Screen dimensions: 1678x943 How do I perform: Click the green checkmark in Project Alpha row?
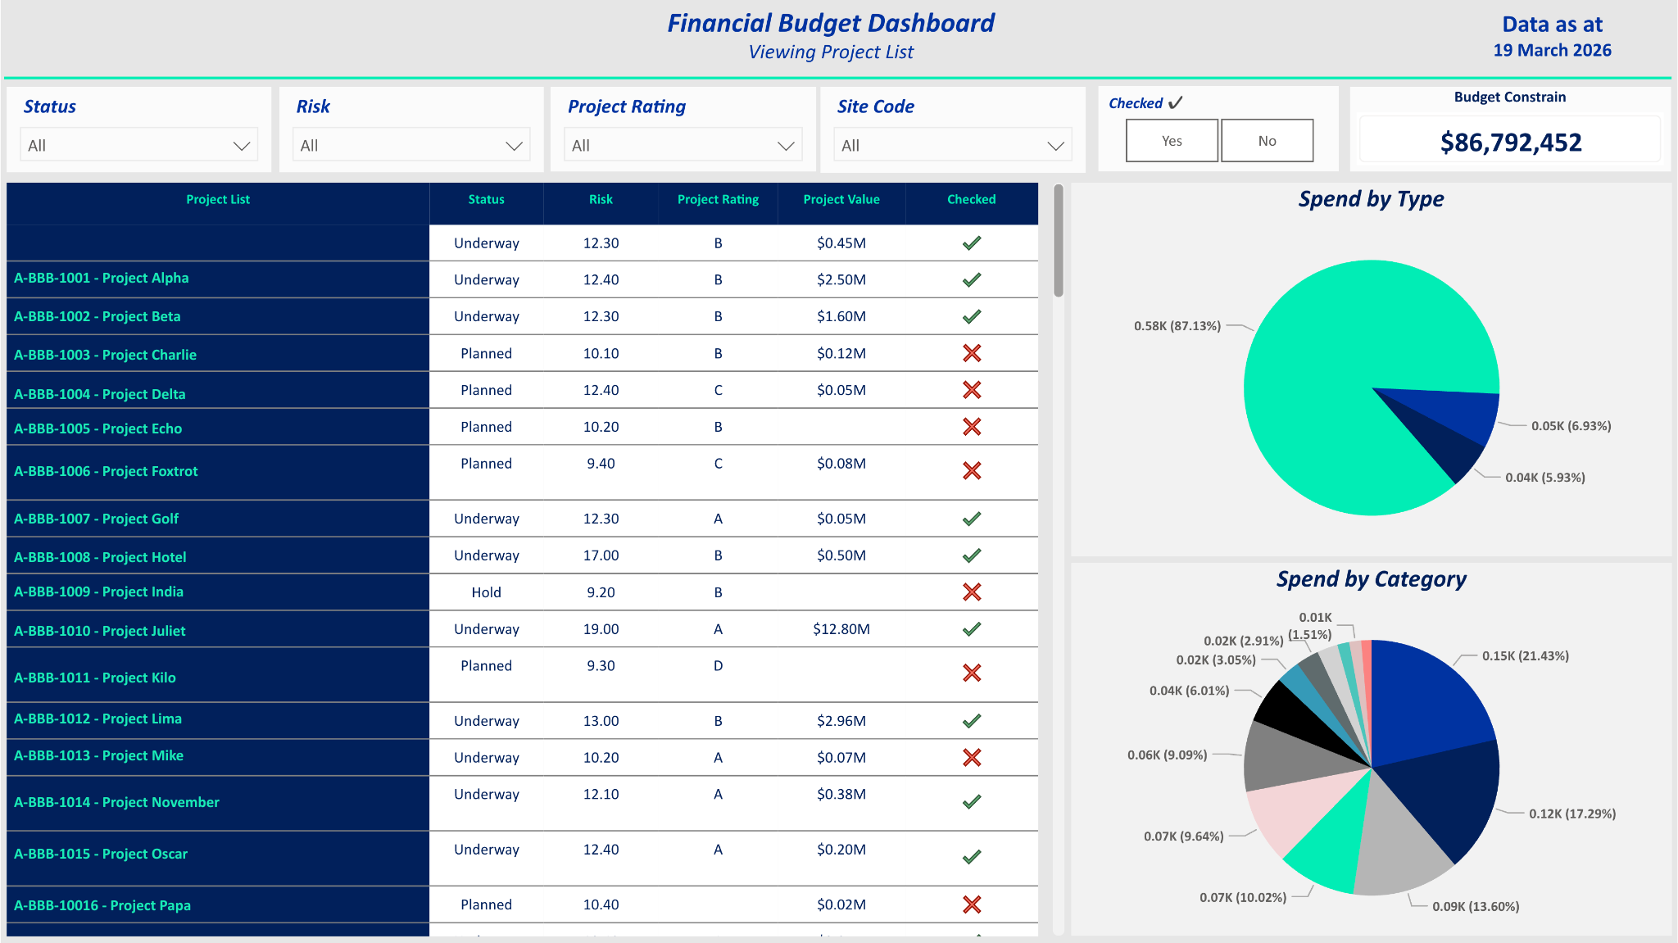point(972,280)
